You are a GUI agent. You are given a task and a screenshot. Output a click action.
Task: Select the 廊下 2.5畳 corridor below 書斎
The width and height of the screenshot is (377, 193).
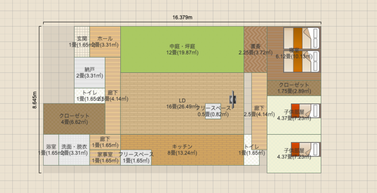[x=259, y=111]
